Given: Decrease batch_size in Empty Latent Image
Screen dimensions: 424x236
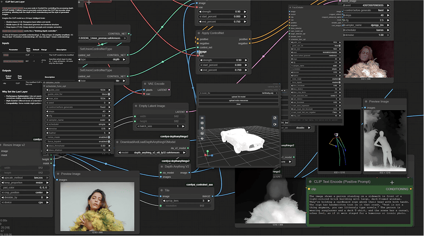Looking at the screenshot, I should click(x=139, y=126).
